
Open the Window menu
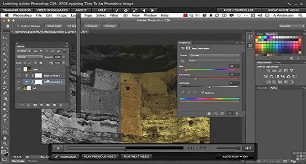(150, 15)
